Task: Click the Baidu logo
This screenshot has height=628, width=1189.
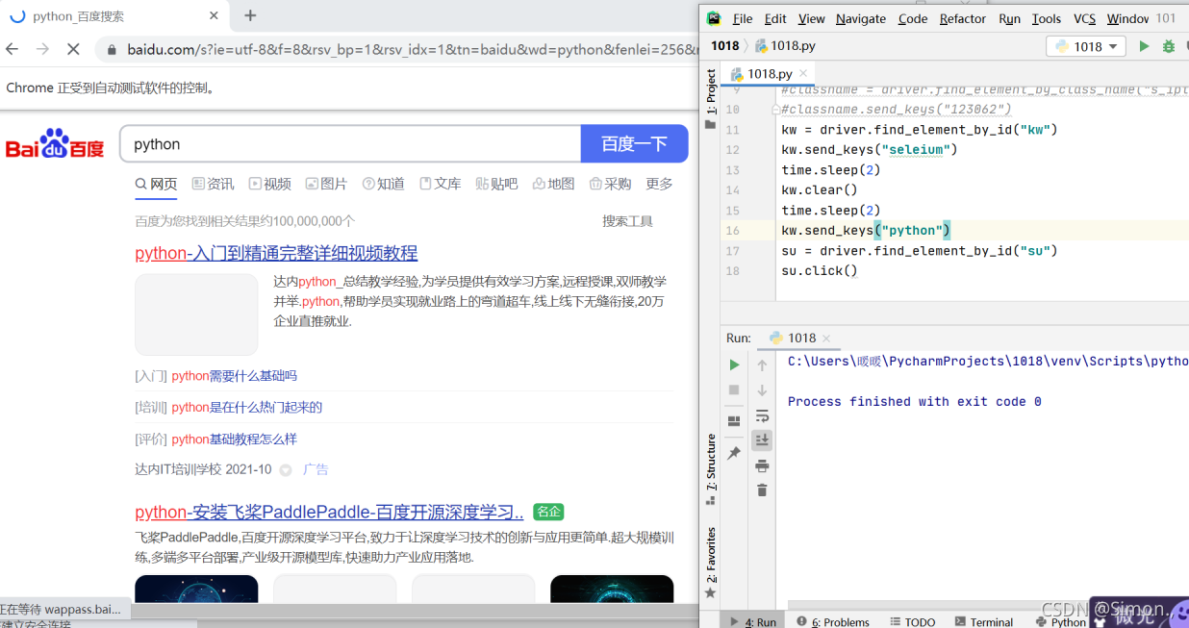Action: [55, 144]
